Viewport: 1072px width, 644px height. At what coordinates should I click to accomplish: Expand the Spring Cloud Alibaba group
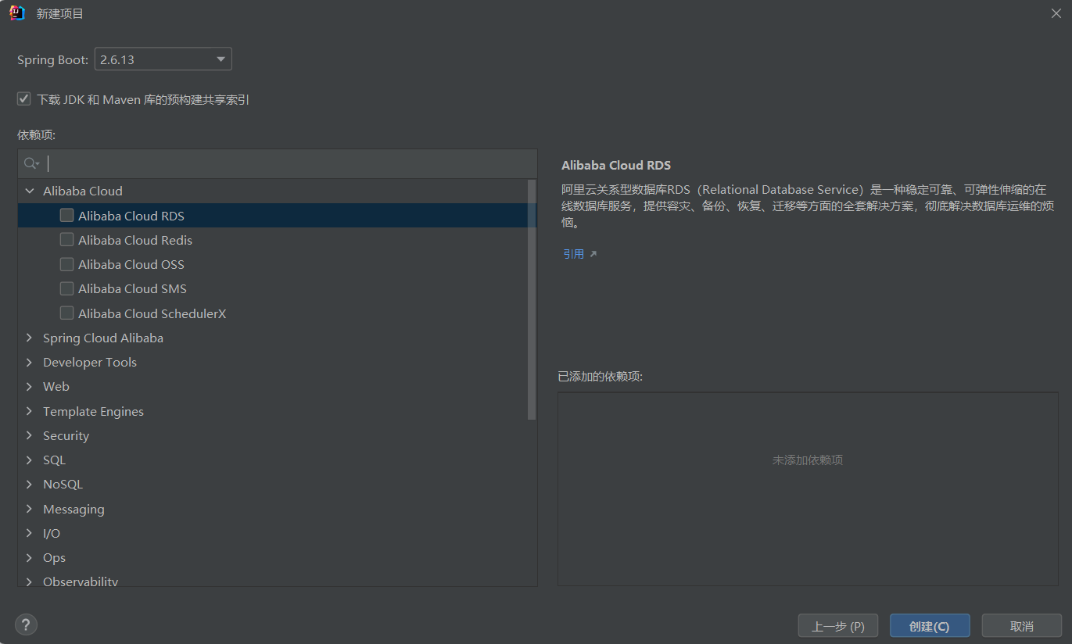click(x=30, y=338)
